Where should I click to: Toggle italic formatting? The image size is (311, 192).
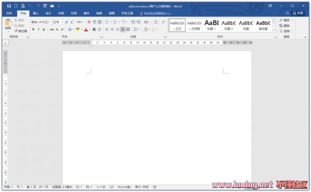tap(38, 29)
